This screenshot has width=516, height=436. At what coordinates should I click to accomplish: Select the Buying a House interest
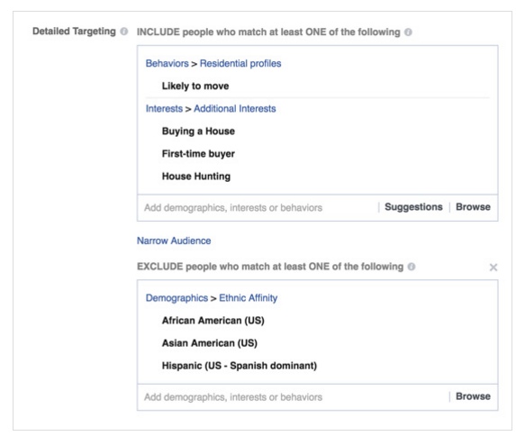198,131
